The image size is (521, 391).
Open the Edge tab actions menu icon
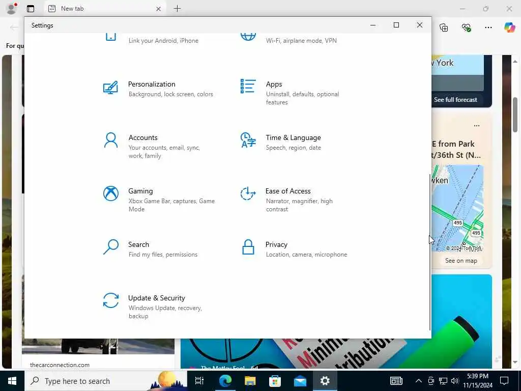click(31, 9)
